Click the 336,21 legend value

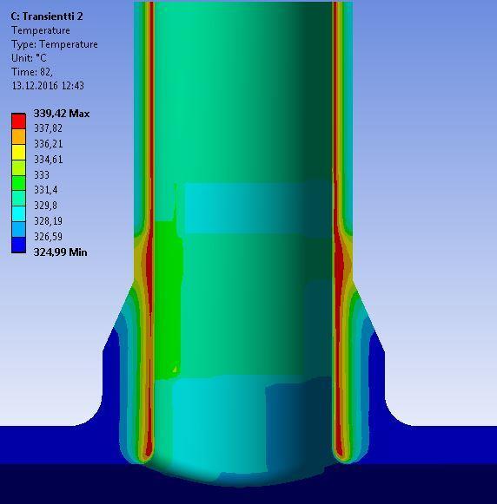point(49,144)
